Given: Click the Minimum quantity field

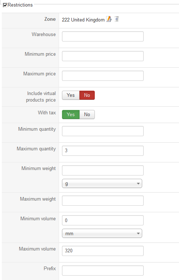Looking at the screenshot, I should click(x=103, y=131).
